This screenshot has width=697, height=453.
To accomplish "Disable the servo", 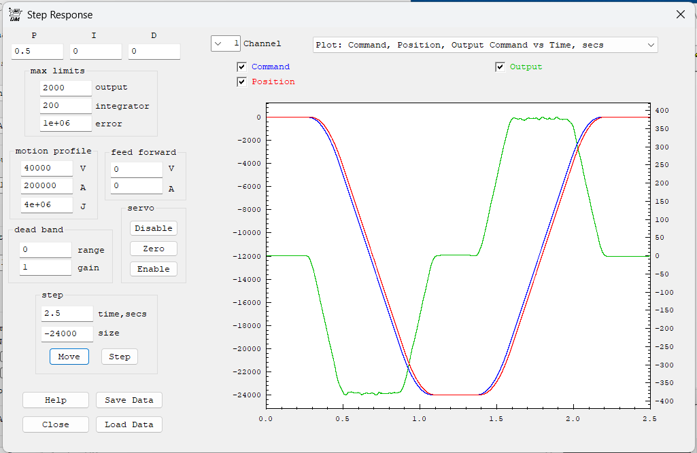I will (154, 228).
